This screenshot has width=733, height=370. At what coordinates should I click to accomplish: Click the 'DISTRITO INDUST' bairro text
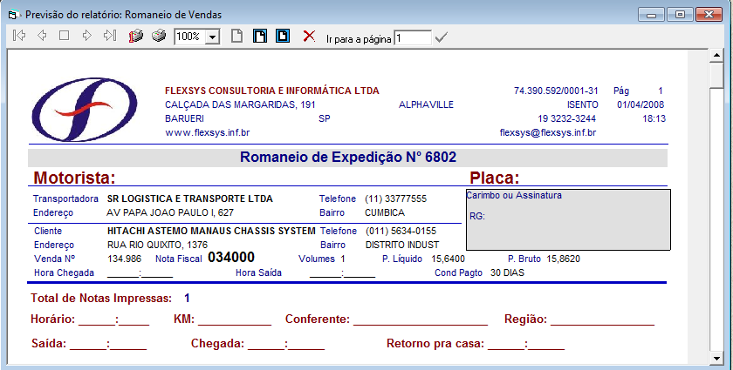tap(402, 245)
